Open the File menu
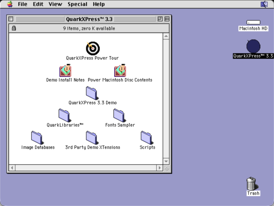 23,4
